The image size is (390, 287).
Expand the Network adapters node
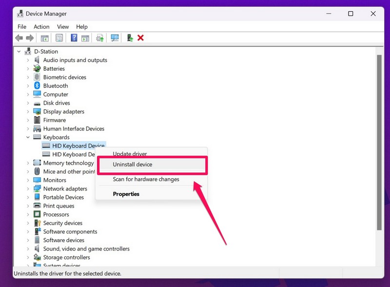click(x=29, y=189)
